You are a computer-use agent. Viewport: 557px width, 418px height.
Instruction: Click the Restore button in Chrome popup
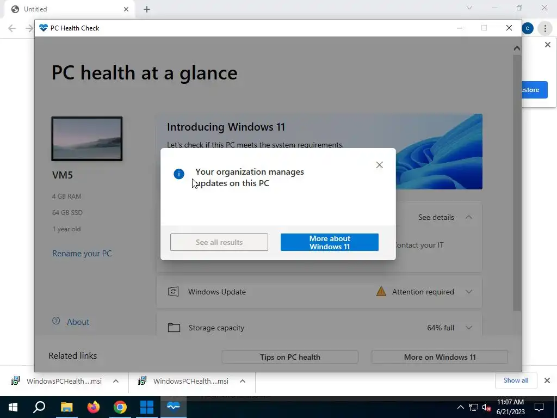pyautogui.click(x=534, y=90)
